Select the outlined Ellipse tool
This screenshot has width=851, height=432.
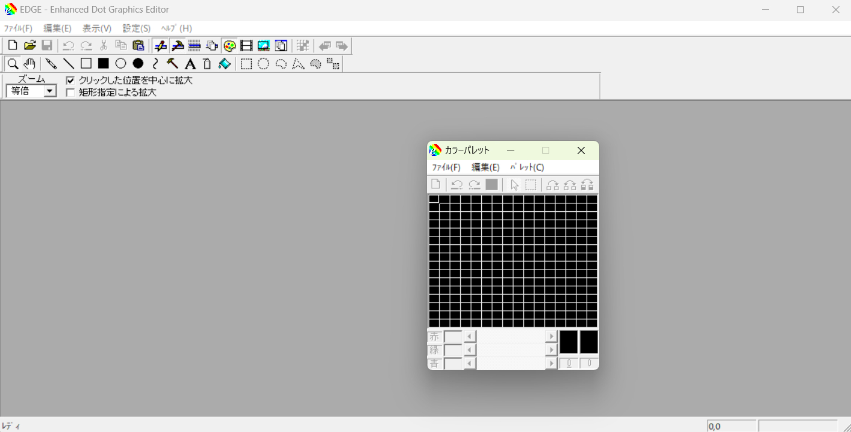[121, 64]
